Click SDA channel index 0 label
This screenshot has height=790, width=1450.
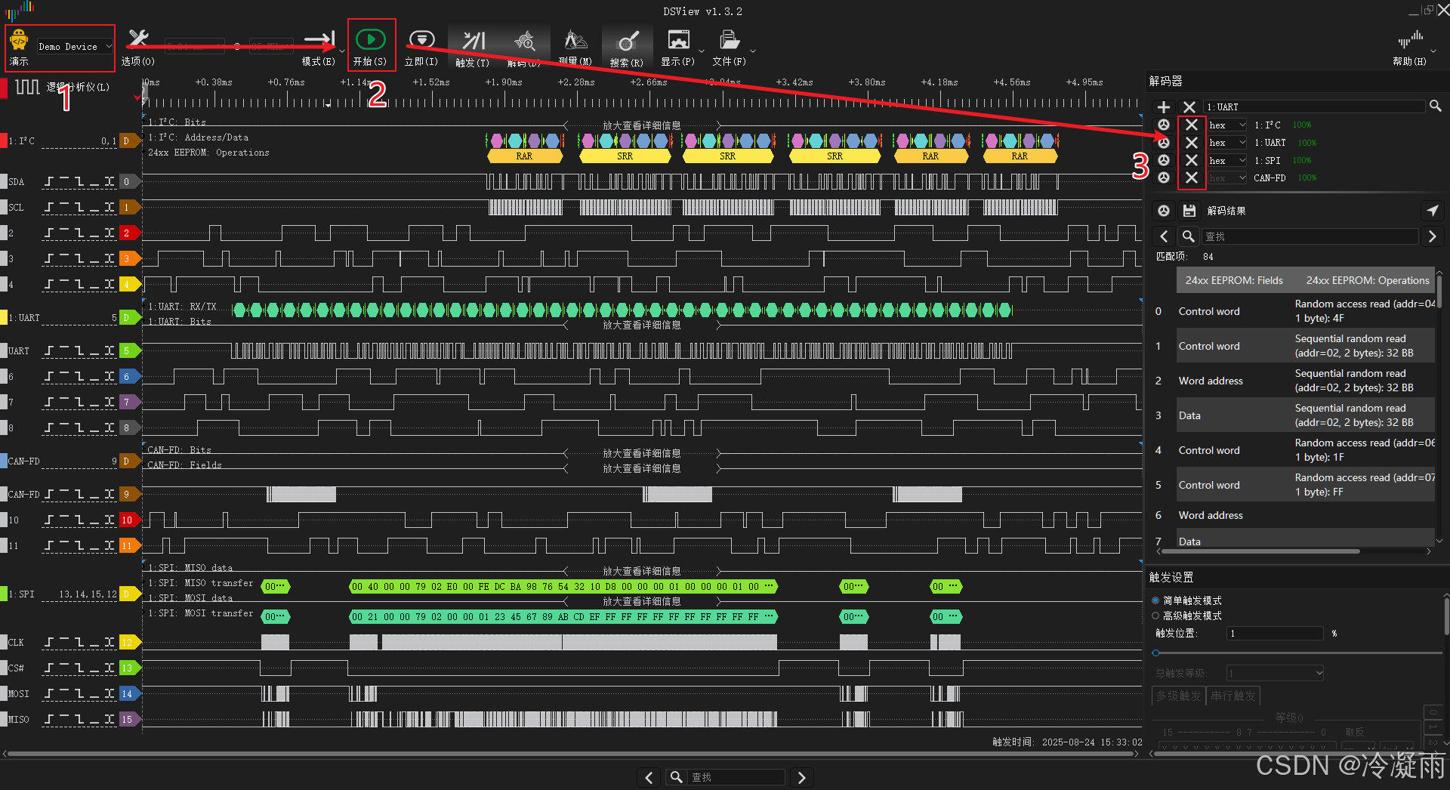point(128,181)
